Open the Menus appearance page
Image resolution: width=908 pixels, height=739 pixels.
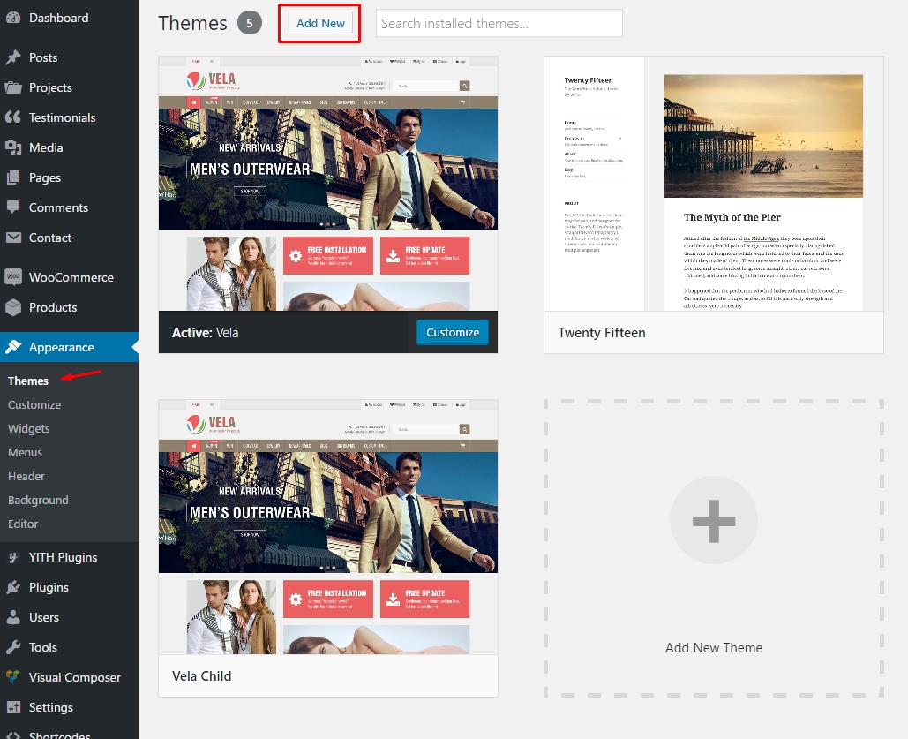pos(25,452)
